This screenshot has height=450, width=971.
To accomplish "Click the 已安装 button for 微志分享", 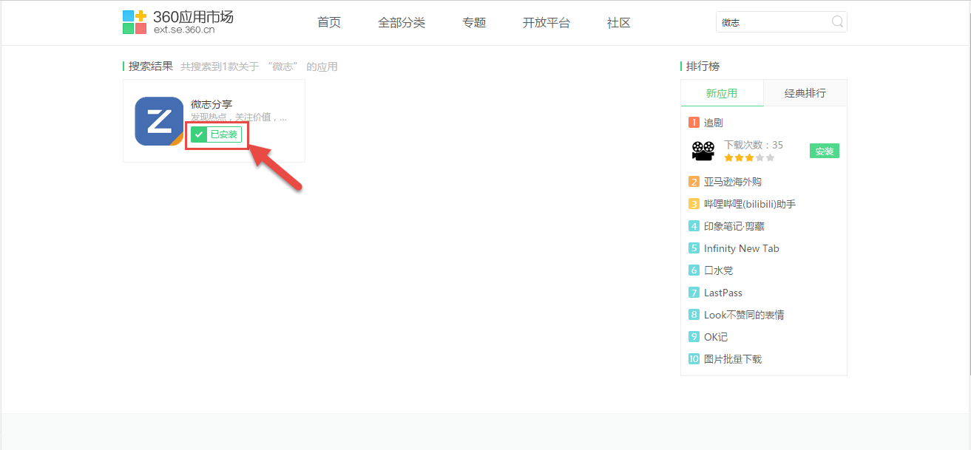I will pyautogui.click(x=216, y=134).
